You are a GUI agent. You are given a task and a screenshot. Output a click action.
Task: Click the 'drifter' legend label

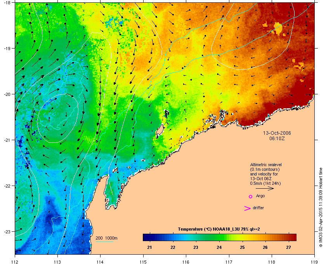(258, 208)
